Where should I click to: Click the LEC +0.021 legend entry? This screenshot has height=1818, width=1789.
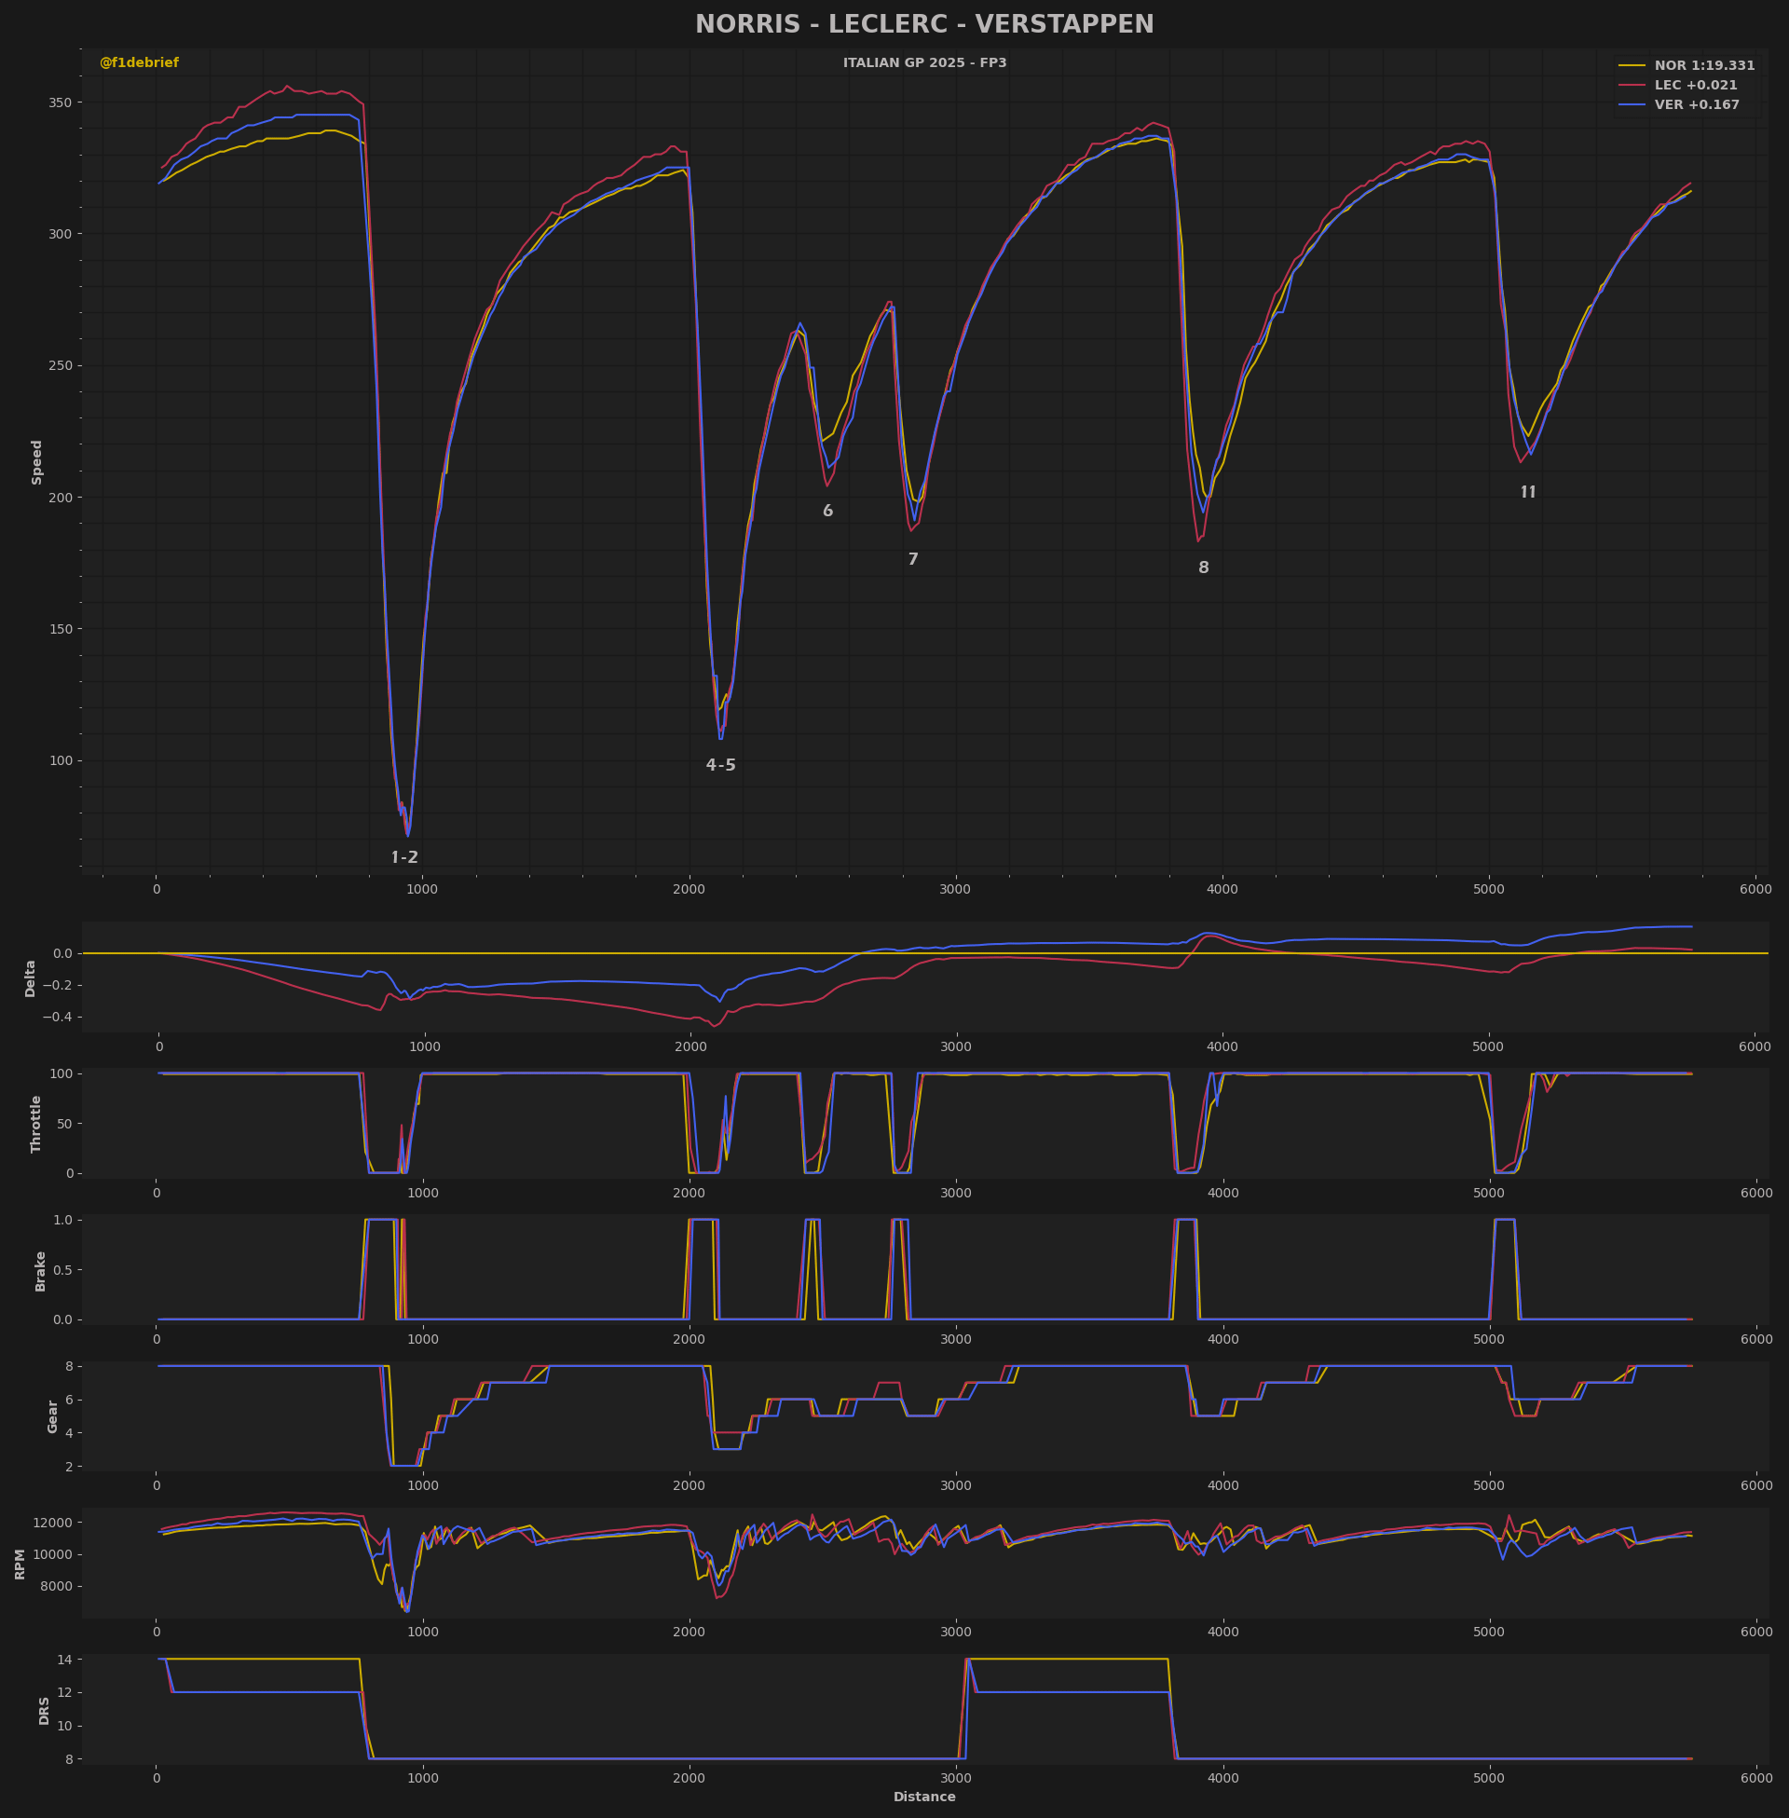(1695, 86)
